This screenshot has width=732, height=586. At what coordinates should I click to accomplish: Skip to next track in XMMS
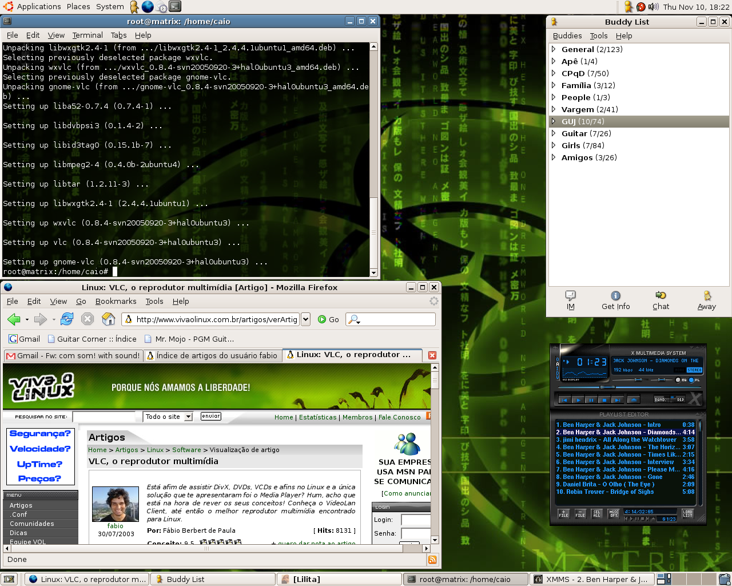tap(618, 400)
